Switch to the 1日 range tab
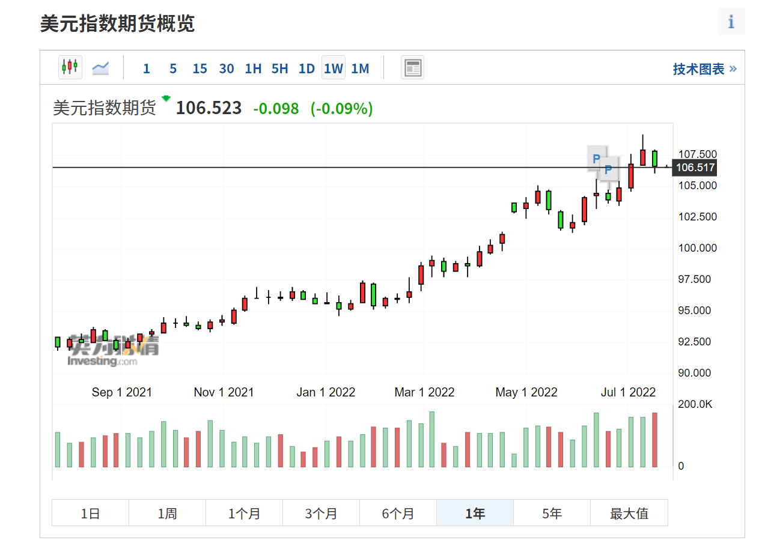759x552 pixels. 90,513
